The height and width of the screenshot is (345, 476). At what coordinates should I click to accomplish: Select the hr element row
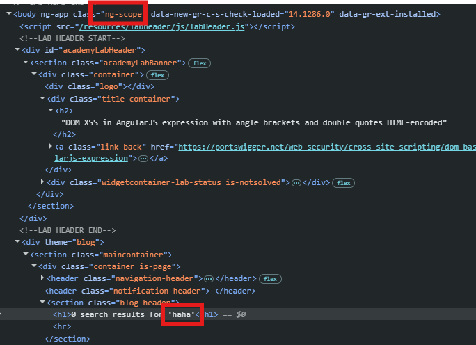coord(62,326)
